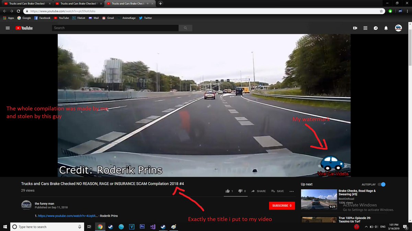Open the notifications bell

(x=386, y=28)
